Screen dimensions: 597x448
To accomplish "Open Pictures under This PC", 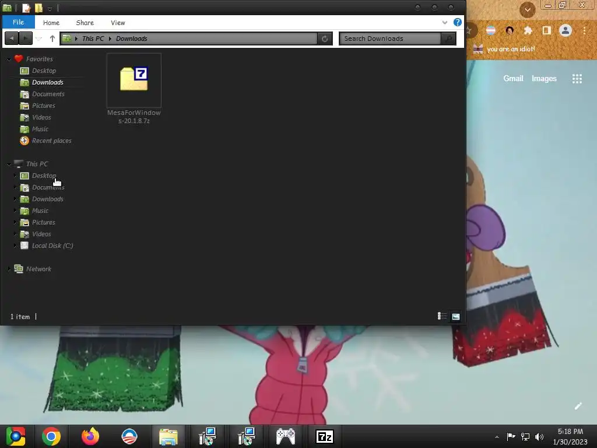I will coord(43,222).
